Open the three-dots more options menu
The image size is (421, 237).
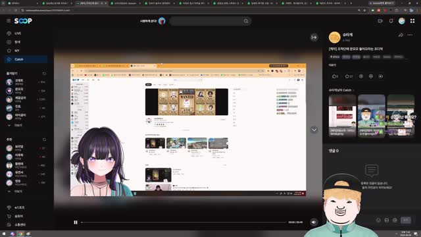[410, 35]
